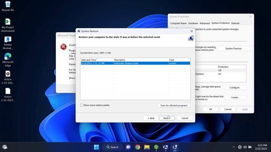Select the Adobe Illustrator desktop shortcut
The height and width of the screenshot is (152, 271).
[x=8, y=43]
